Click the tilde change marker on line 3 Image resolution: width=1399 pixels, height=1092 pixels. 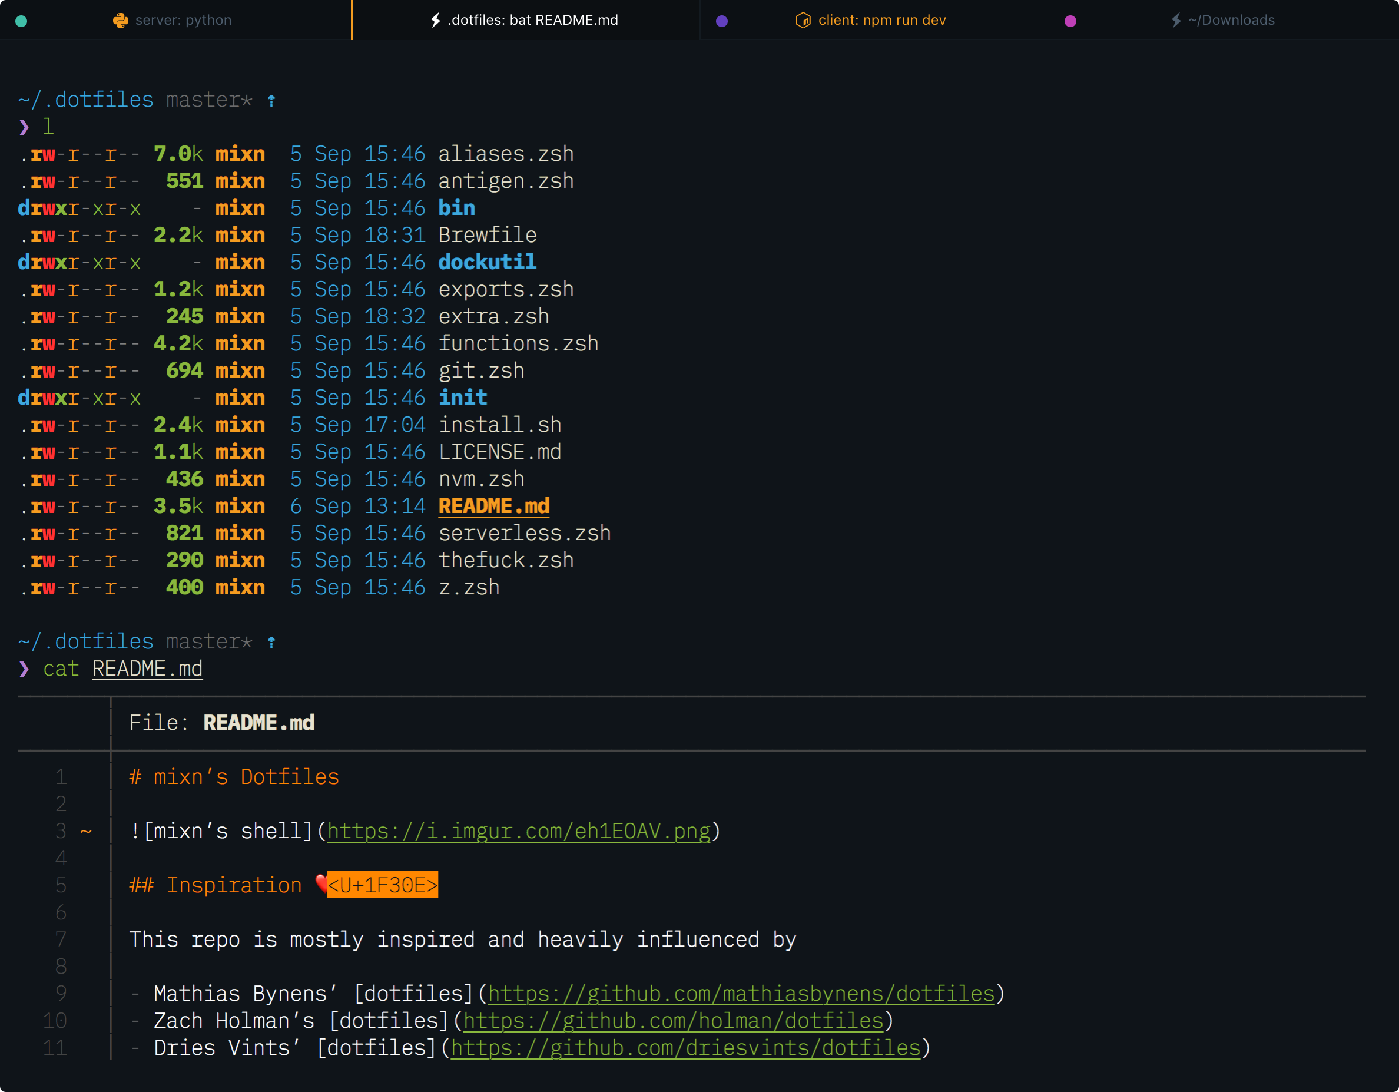(x=86, y=832)
